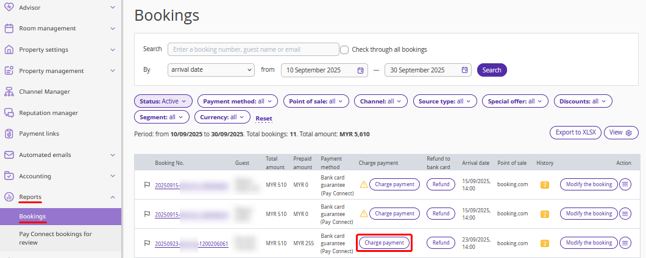Image resolution: width=646 pixels, height=258 pixels.
Task: Open the arrival date dropdown
Action: coord(211,70)
